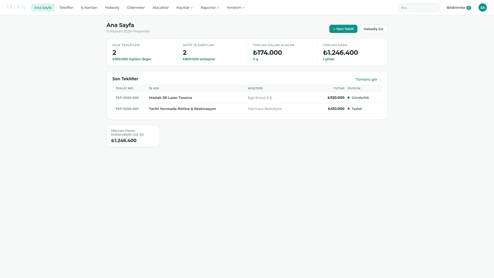Click the notifications badge showing 3
The width and height of the screenshot is (494, 278).
click(469, 8)
